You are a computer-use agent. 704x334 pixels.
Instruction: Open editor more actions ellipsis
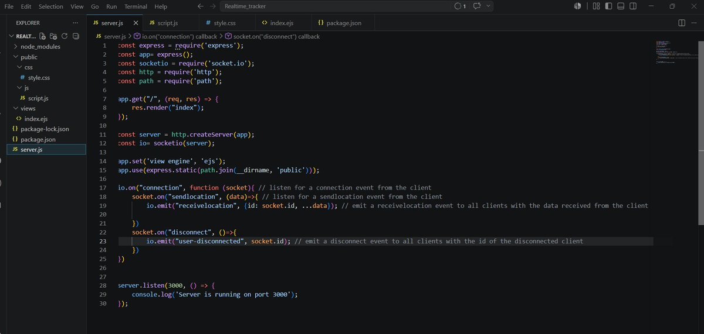coord(695,23)
